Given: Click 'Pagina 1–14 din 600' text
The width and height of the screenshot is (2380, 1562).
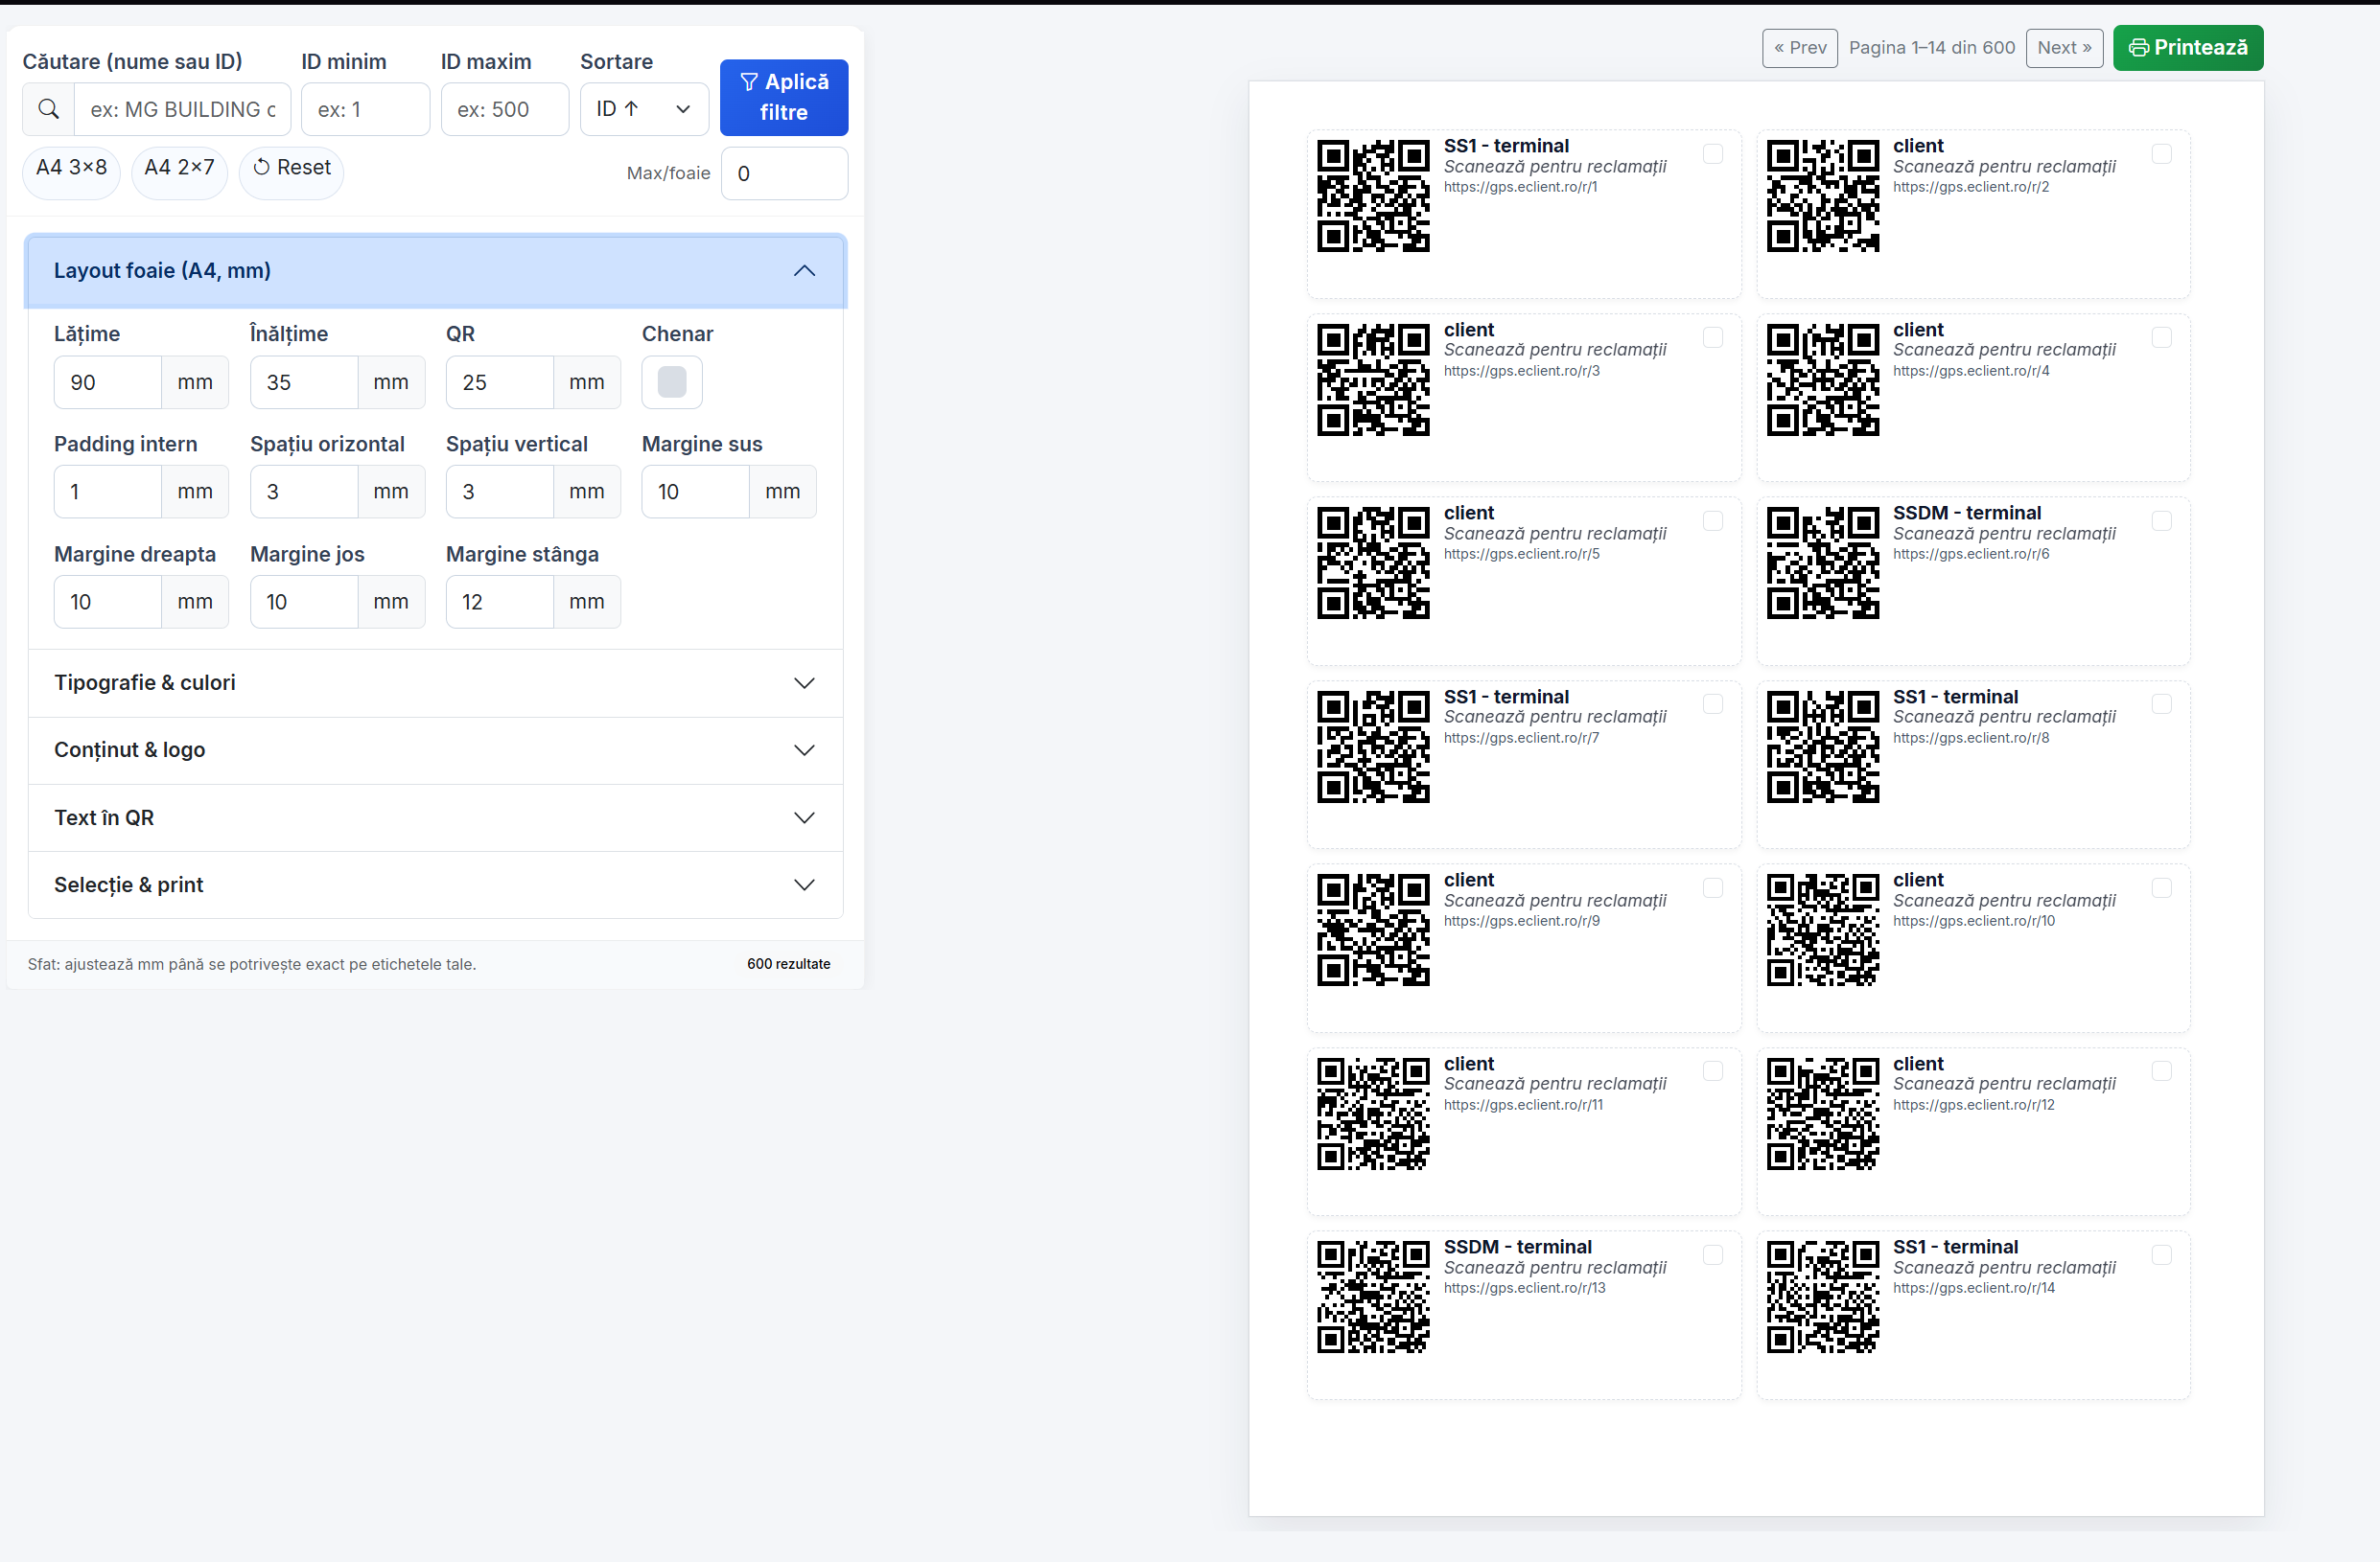Looking at the screenshot, I should pos(1932,48).
